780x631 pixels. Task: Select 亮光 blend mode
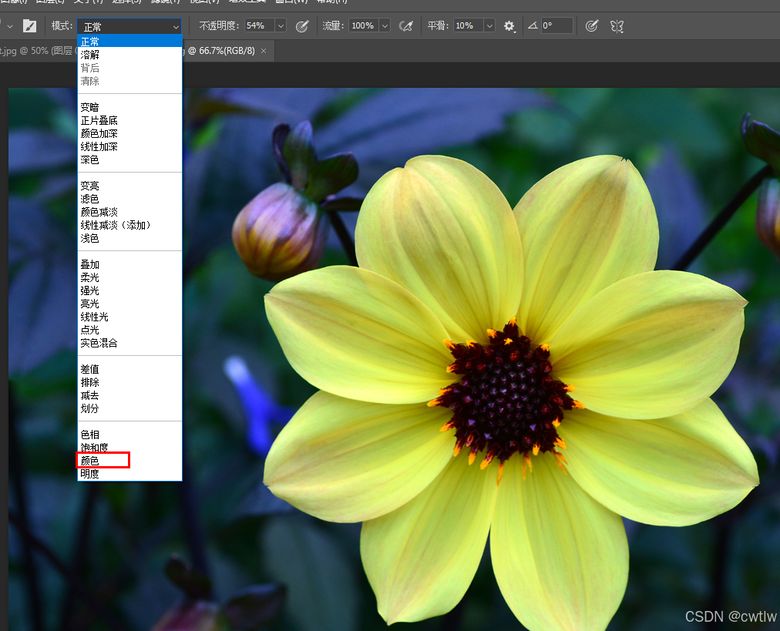click(129, 304)
